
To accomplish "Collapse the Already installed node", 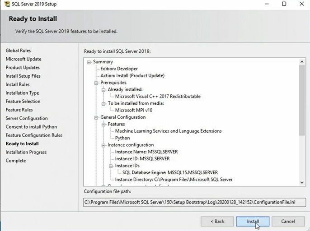I will (x=103, y=90).
